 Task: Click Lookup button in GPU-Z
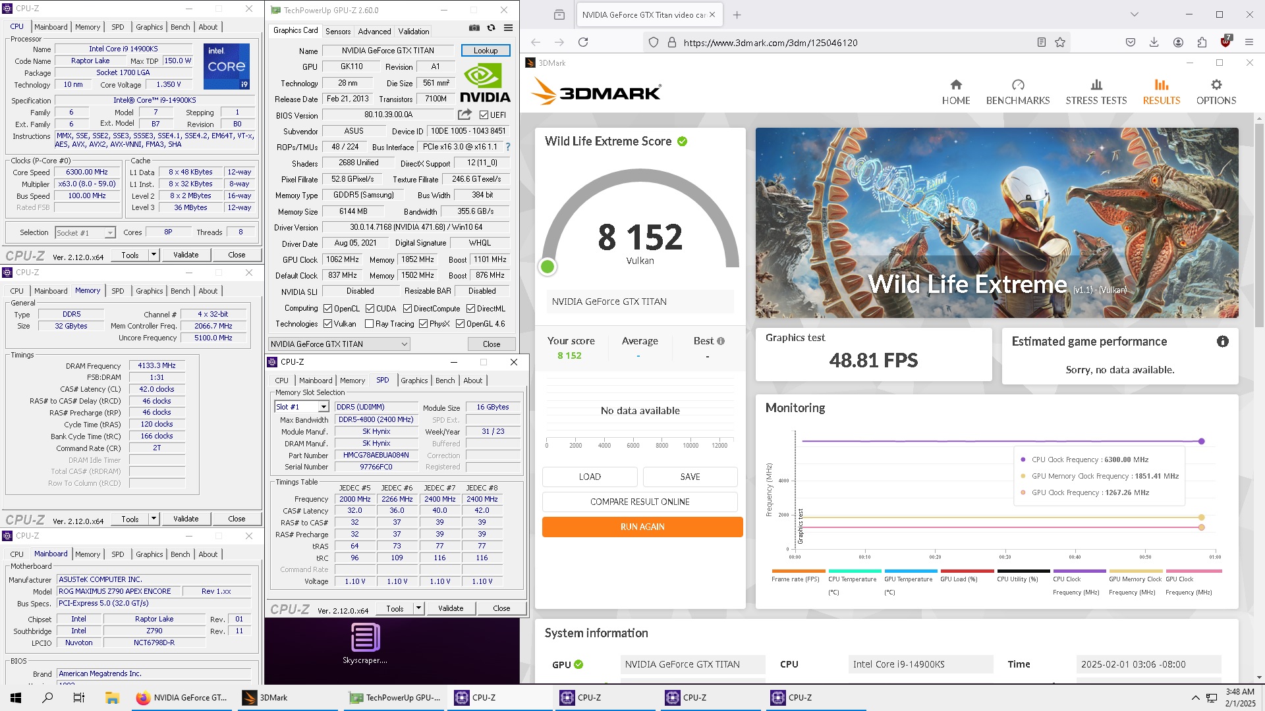click(486, 51)
